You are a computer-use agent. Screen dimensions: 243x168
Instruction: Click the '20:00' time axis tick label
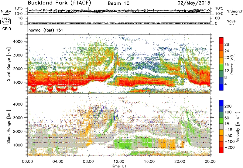point(180,162)
